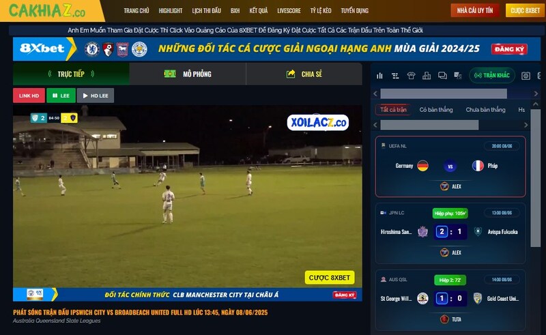This screenshot has height=335, width=546.
Task: Select the H1 filter tab
Action: (521, 110)
